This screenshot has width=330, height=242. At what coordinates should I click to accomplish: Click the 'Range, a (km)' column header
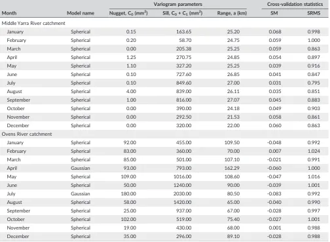[x=232, y=13]
